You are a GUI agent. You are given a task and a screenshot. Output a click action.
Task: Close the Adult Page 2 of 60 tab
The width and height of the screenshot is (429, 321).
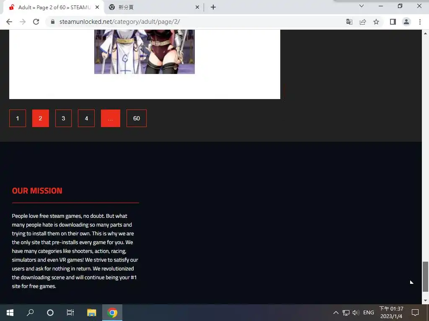click(97, 8)
